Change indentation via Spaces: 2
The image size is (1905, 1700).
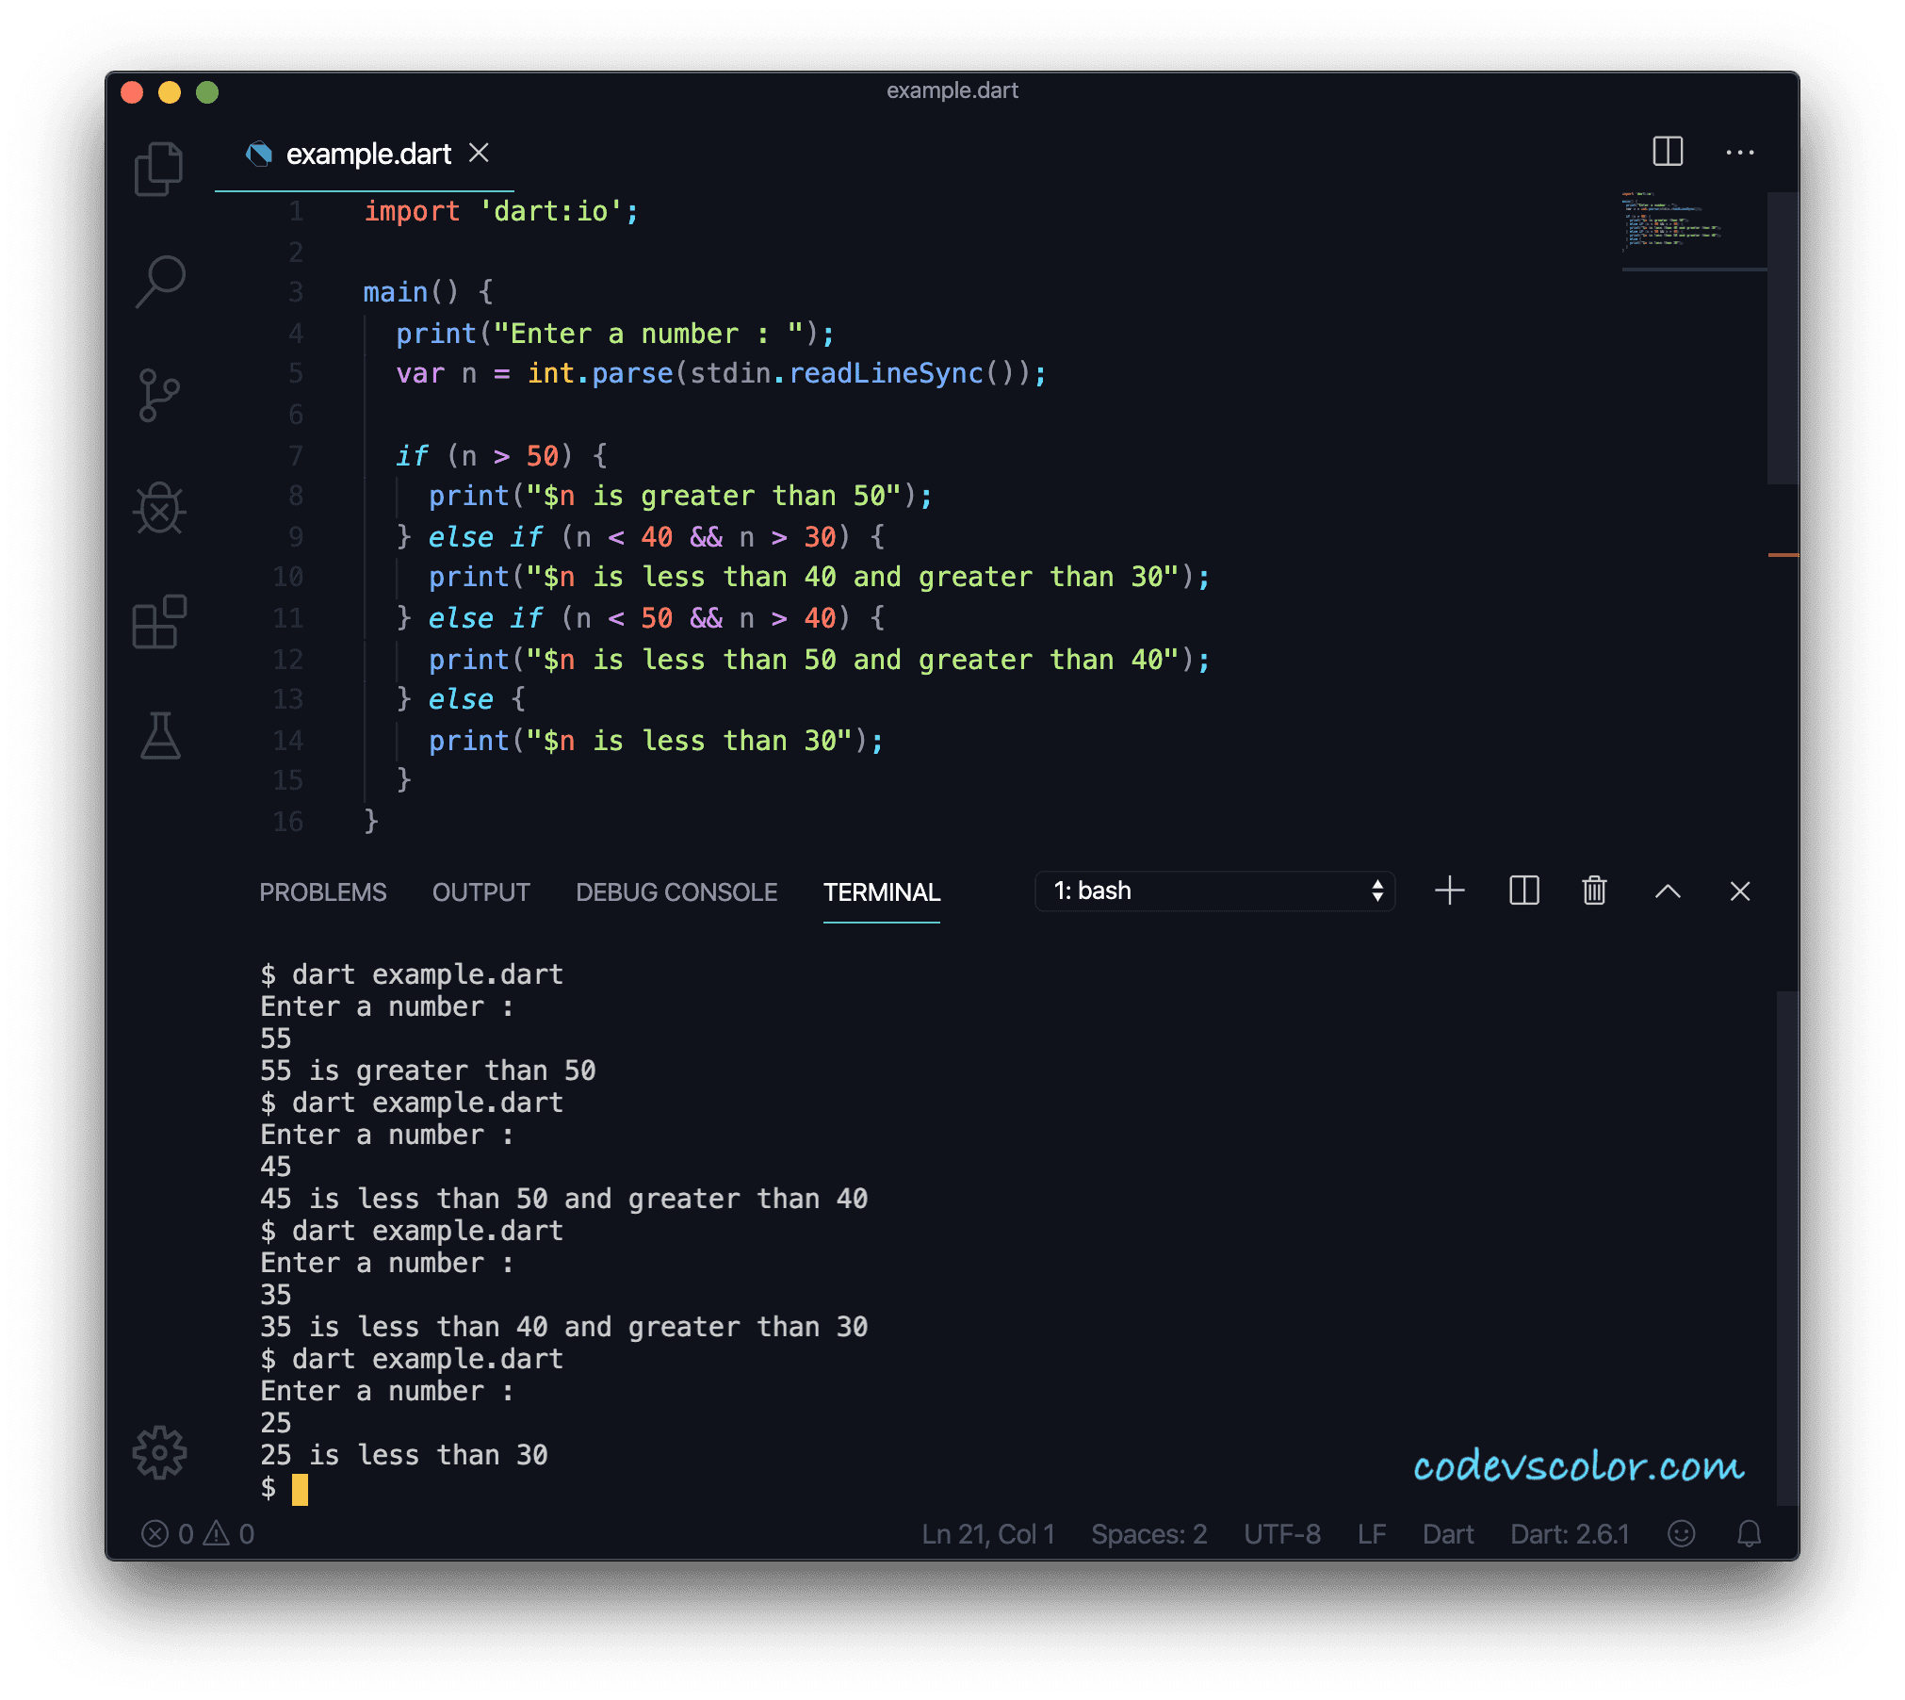click(1148, 1534)
